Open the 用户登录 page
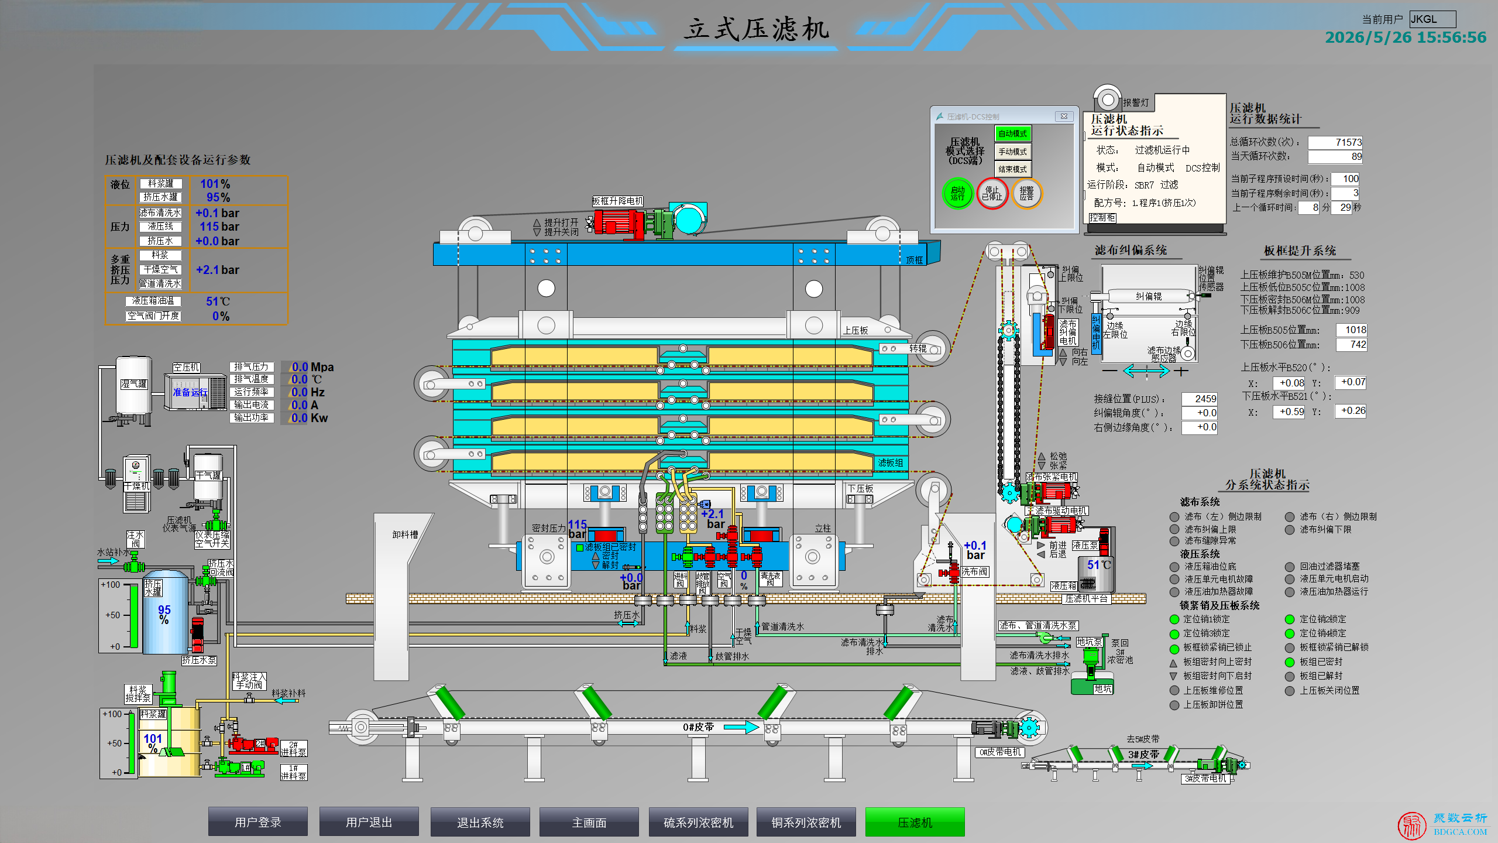 [258, 822]
